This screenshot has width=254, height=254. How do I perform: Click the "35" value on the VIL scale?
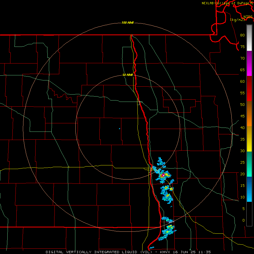242,139
